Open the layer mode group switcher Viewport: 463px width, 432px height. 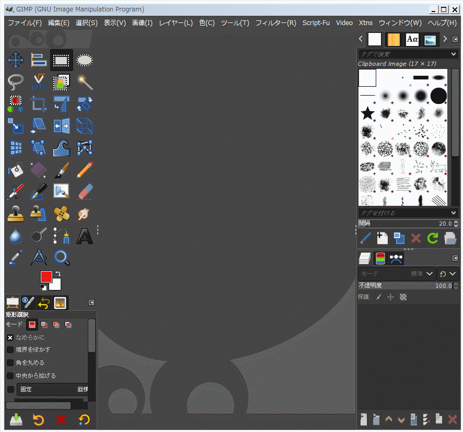point(447,274)
